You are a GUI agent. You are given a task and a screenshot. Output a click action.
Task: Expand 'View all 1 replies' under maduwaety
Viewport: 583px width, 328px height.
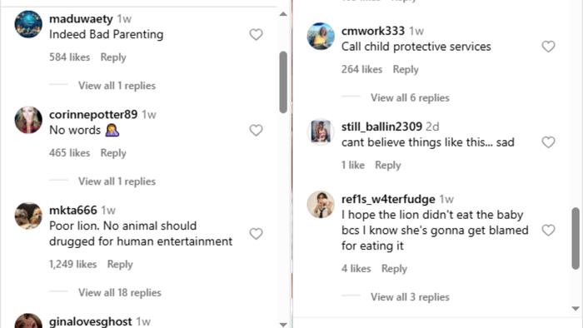[117, 86]
